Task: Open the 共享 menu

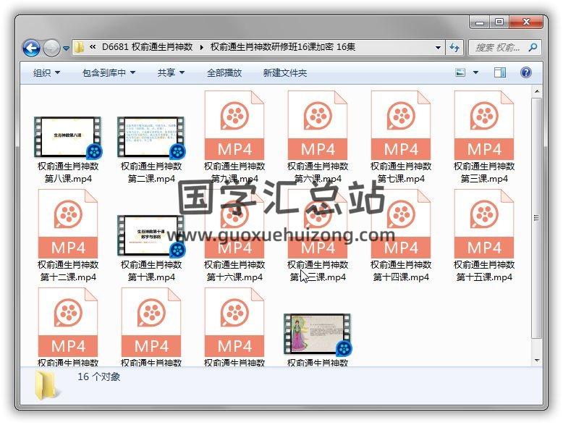Action: pos(171,73)
